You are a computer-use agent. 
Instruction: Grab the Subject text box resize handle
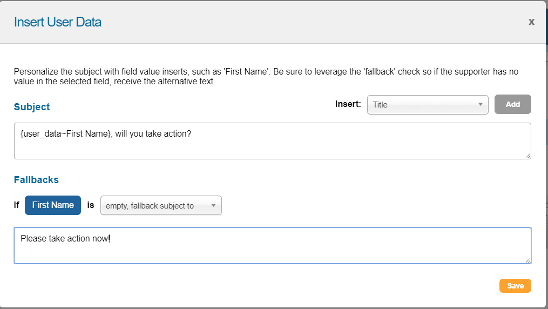pyautogui.click(x=527, y=156)
